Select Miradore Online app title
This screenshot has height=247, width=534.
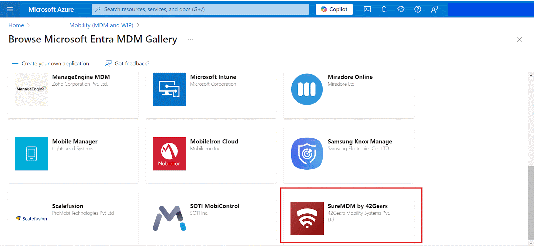(350, 77)
